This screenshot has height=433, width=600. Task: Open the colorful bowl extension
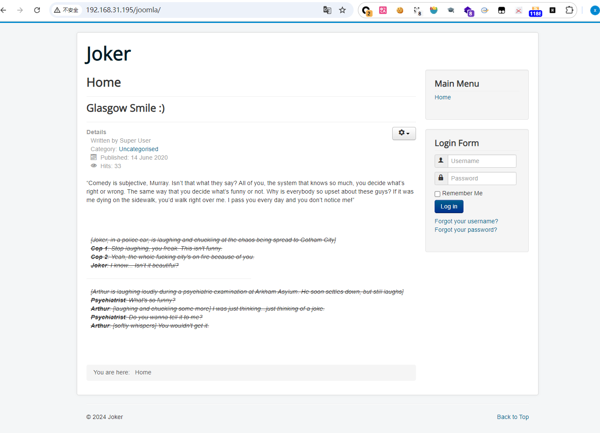(x=434, y=10)
